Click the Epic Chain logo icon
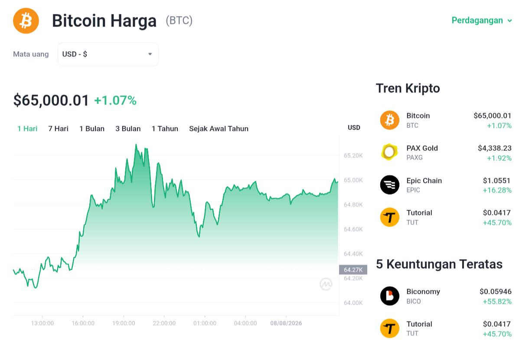529x344 pixels. pos(390,185)
